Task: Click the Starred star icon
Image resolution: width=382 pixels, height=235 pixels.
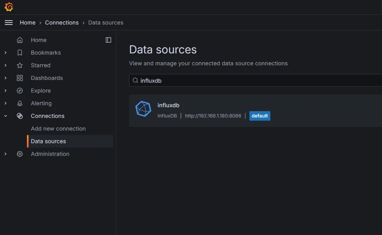Action: (20, 65)
